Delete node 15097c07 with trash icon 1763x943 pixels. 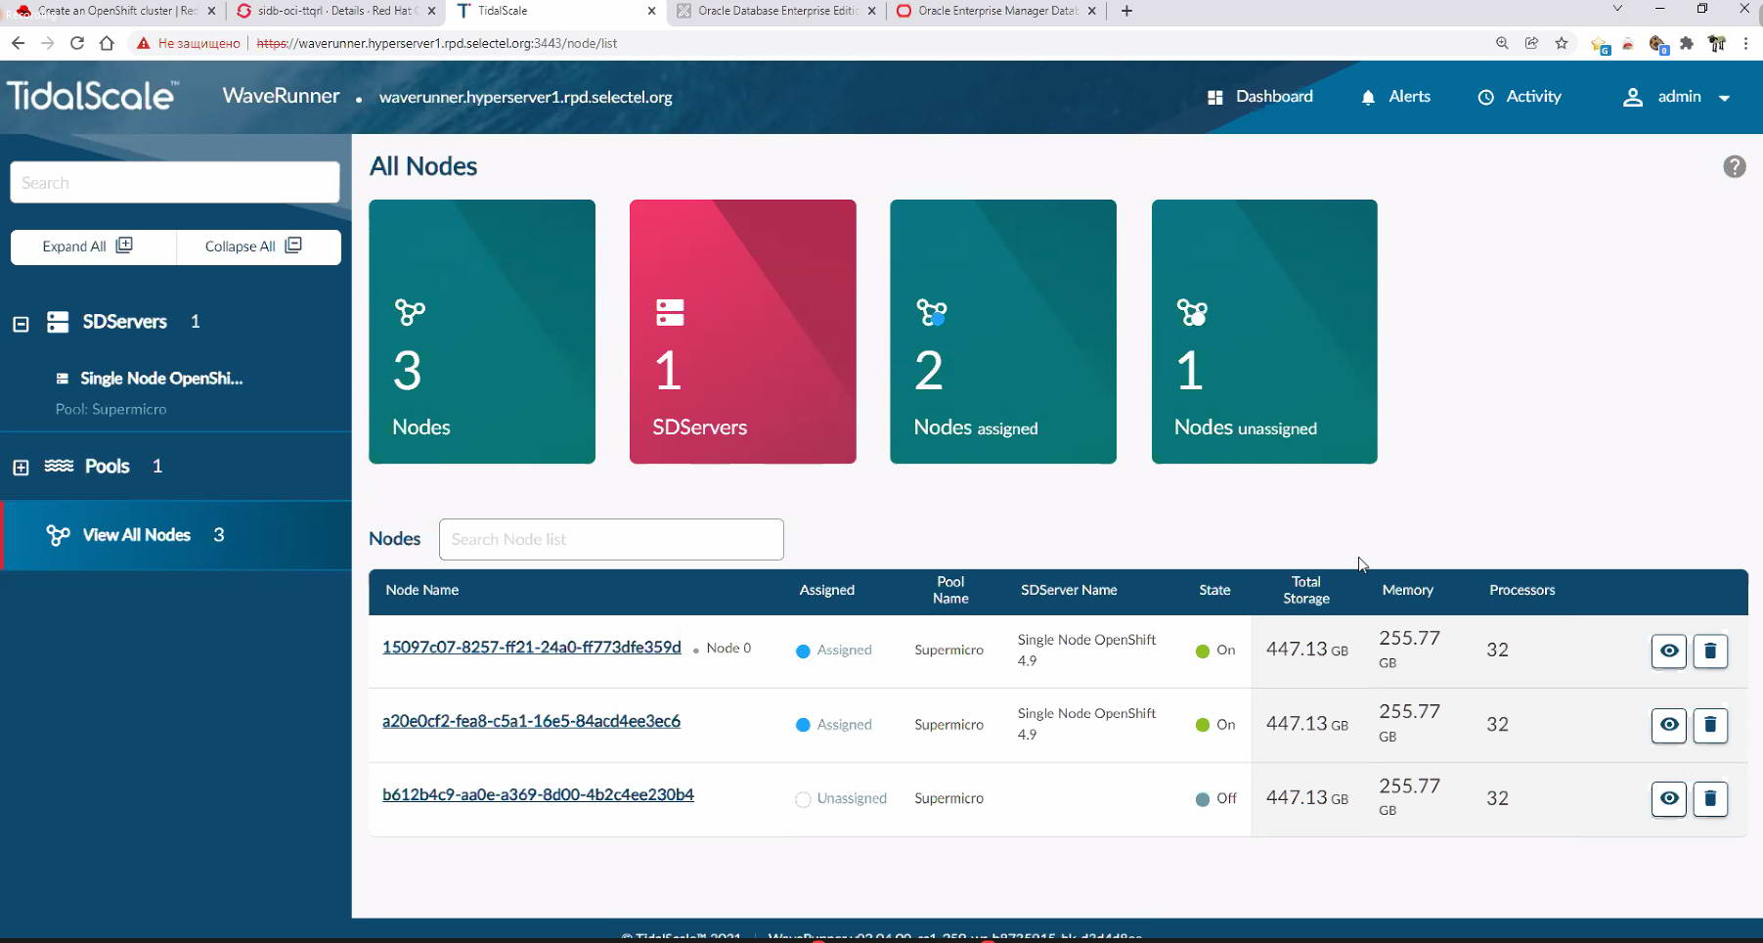[x=1710, y=651]
